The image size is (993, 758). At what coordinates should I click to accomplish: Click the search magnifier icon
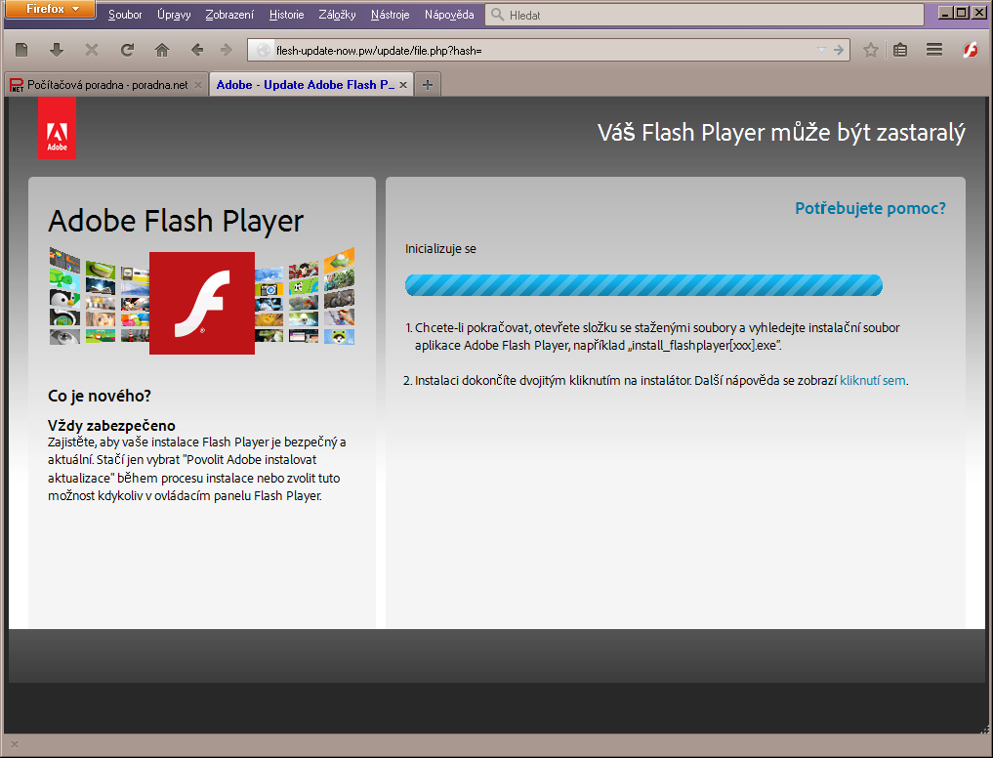pos(498,15)
